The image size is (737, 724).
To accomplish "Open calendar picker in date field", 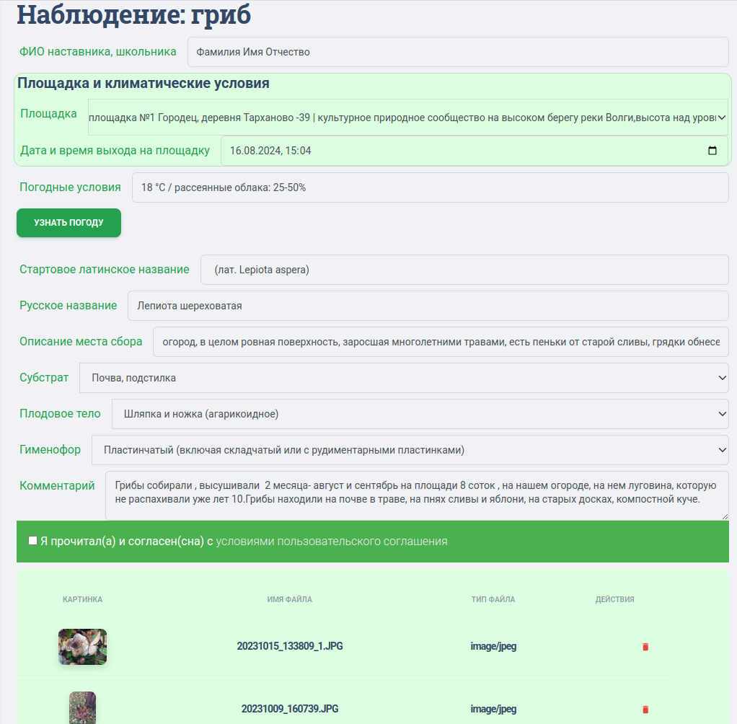I will coord(712,151).
